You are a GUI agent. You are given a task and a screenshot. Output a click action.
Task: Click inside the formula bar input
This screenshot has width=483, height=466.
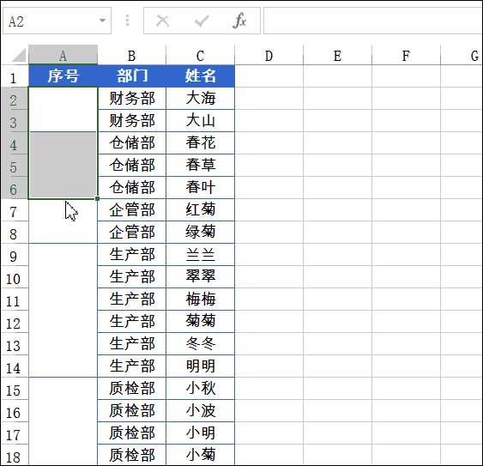click(373, 21)
